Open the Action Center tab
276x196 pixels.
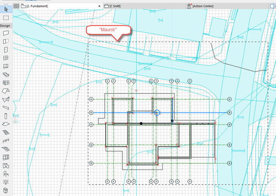pos(200,6)
